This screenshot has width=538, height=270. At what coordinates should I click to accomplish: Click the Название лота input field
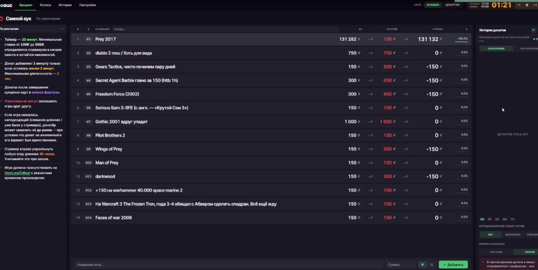coord(229,265)
